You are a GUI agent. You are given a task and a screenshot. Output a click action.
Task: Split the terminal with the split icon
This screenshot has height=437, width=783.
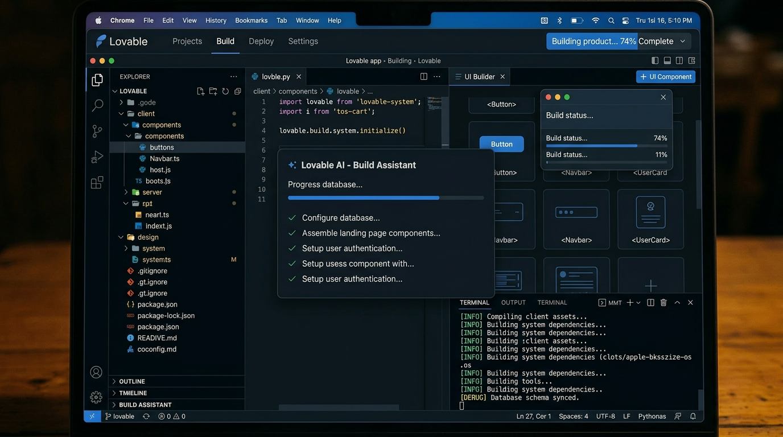click(650, 302)
